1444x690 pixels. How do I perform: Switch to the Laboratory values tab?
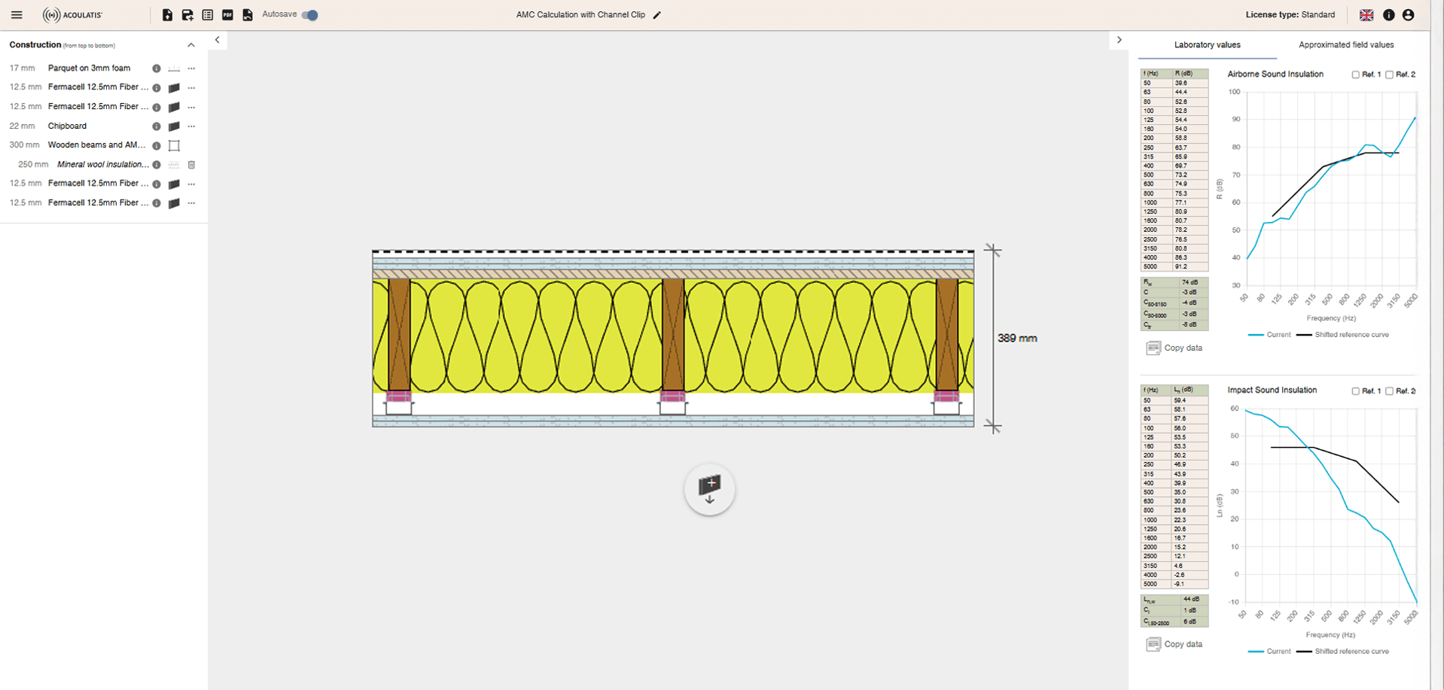[x=1207, y=45]
